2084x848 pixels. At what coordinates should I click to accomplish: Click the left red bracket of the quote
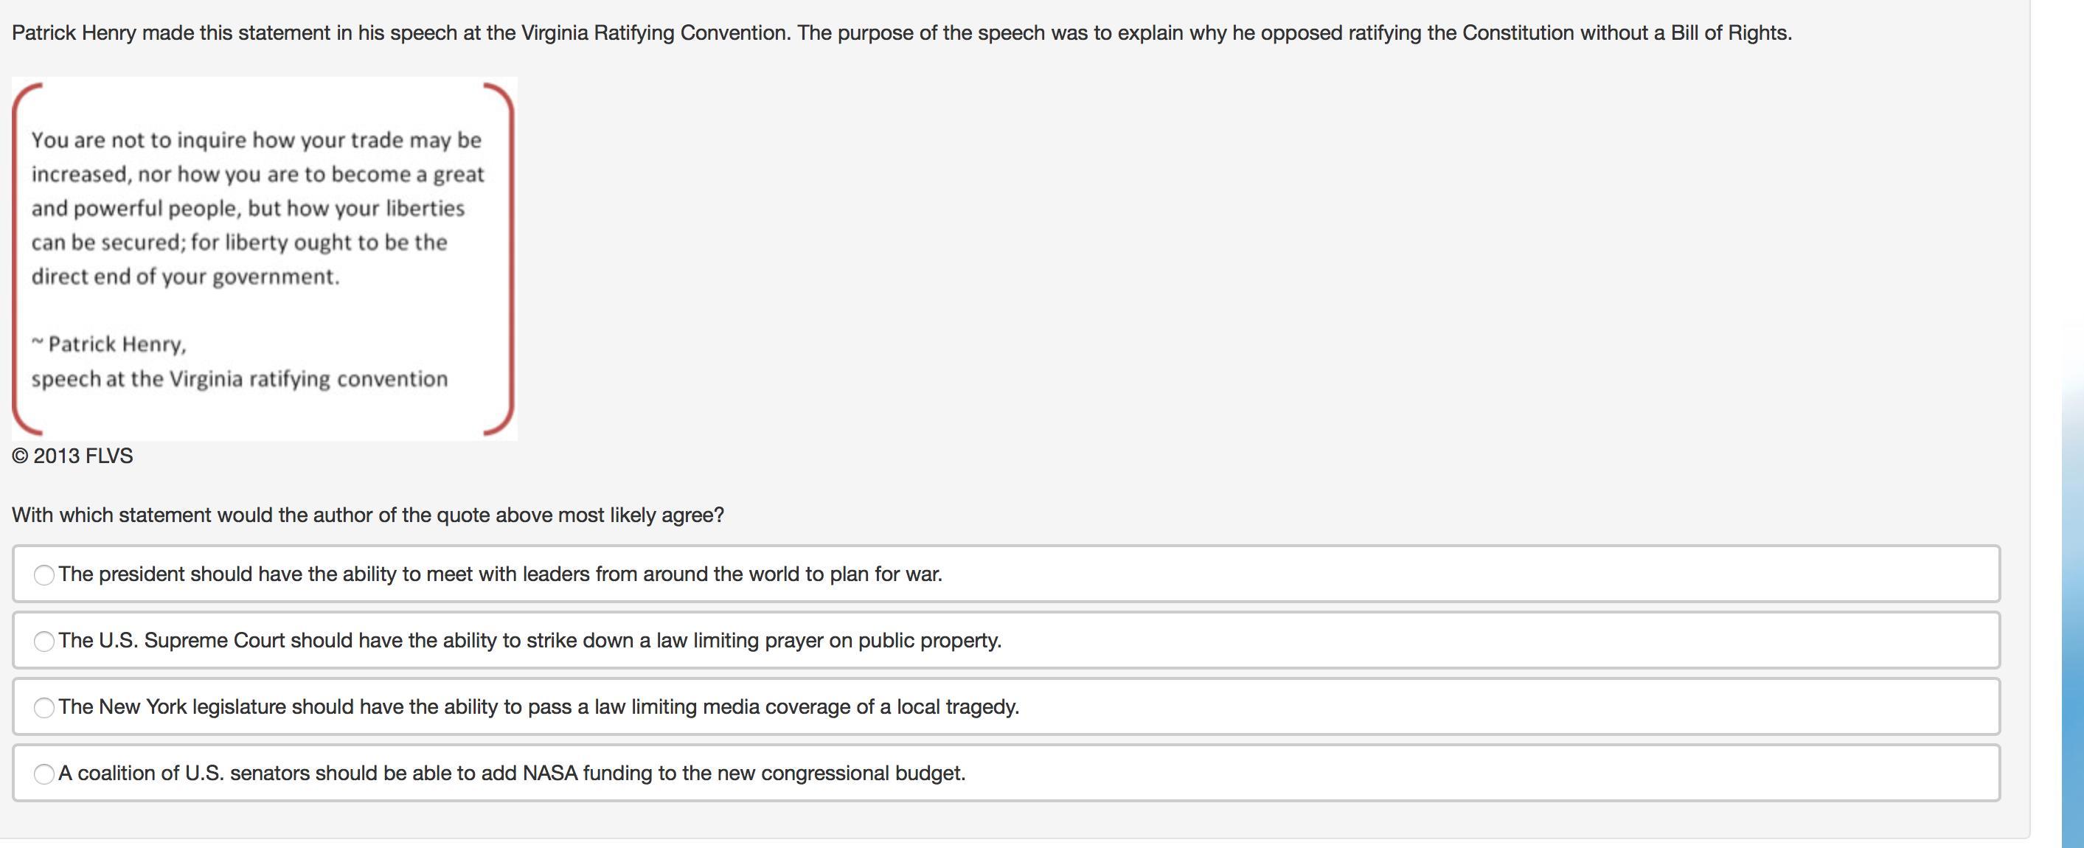pos(16,259)
